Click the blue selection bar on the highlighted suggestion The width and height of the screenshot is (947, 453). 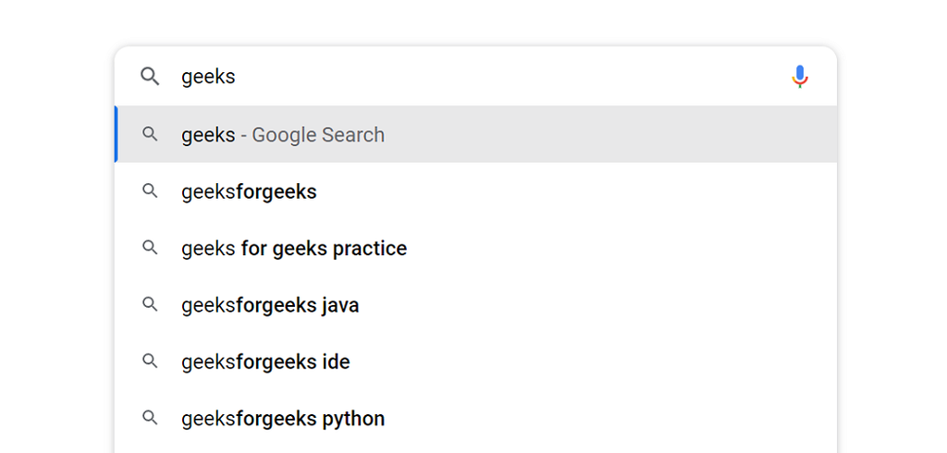[x=117, y=134]
